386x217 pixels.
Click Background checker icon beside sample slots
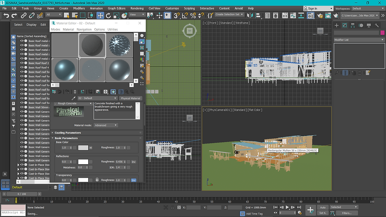pyautogui.click(x=142, y=48)
